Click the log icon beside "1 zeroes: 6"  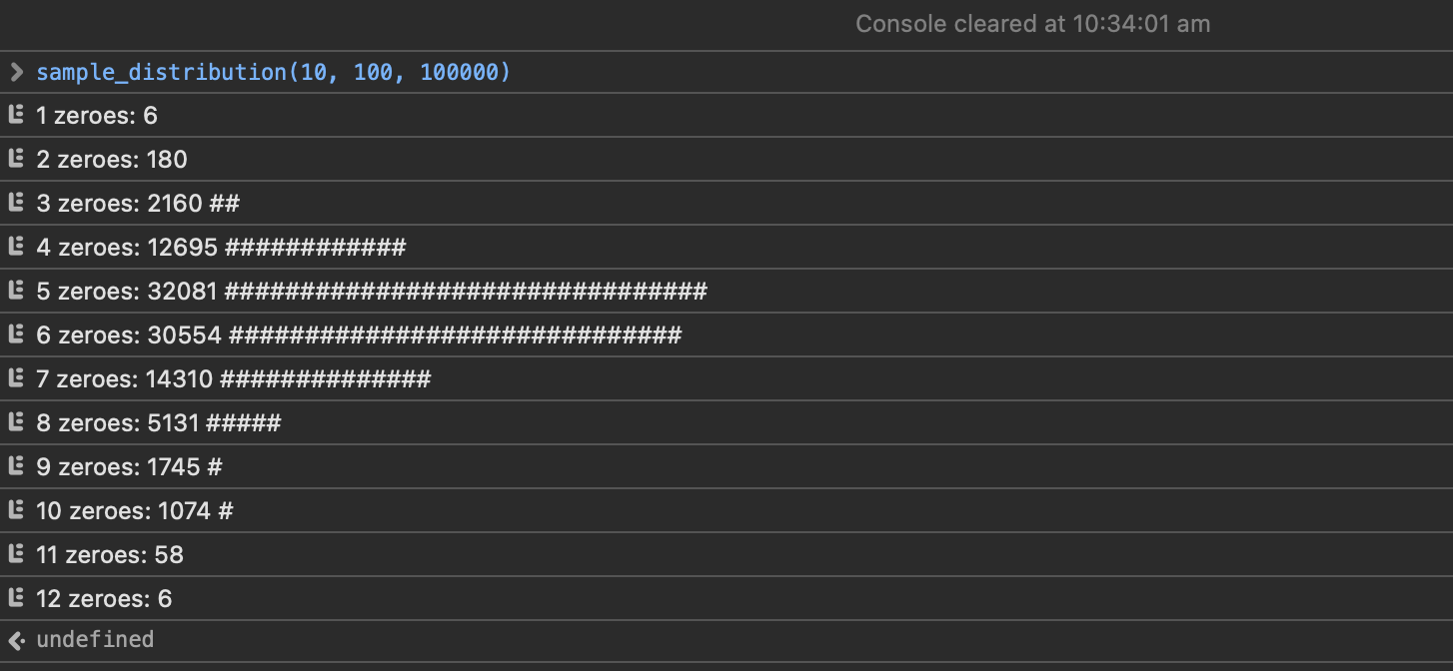pyautogui.click(x=15, y=115)
